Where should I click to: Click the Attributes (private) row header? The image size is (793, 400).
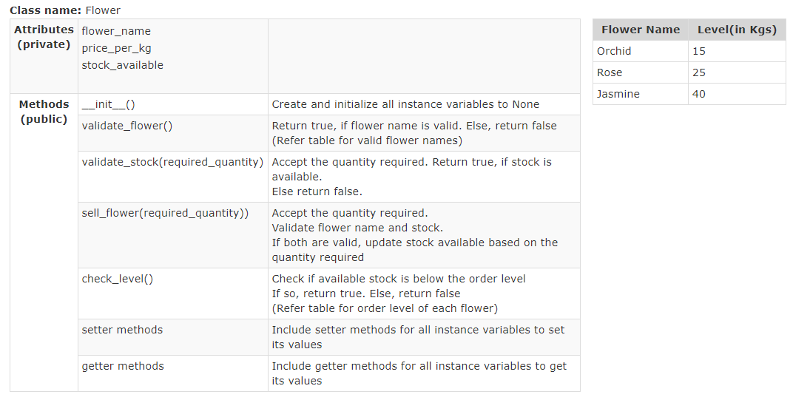point(44,37)
